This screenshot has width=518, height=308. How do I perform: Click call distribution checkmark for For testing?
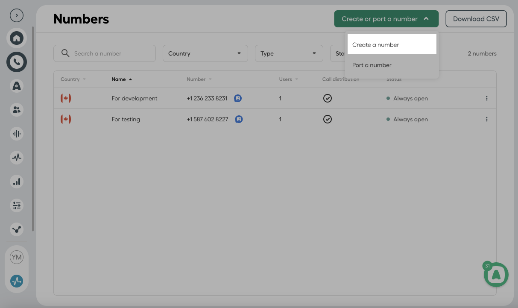[x=327, y=119]
